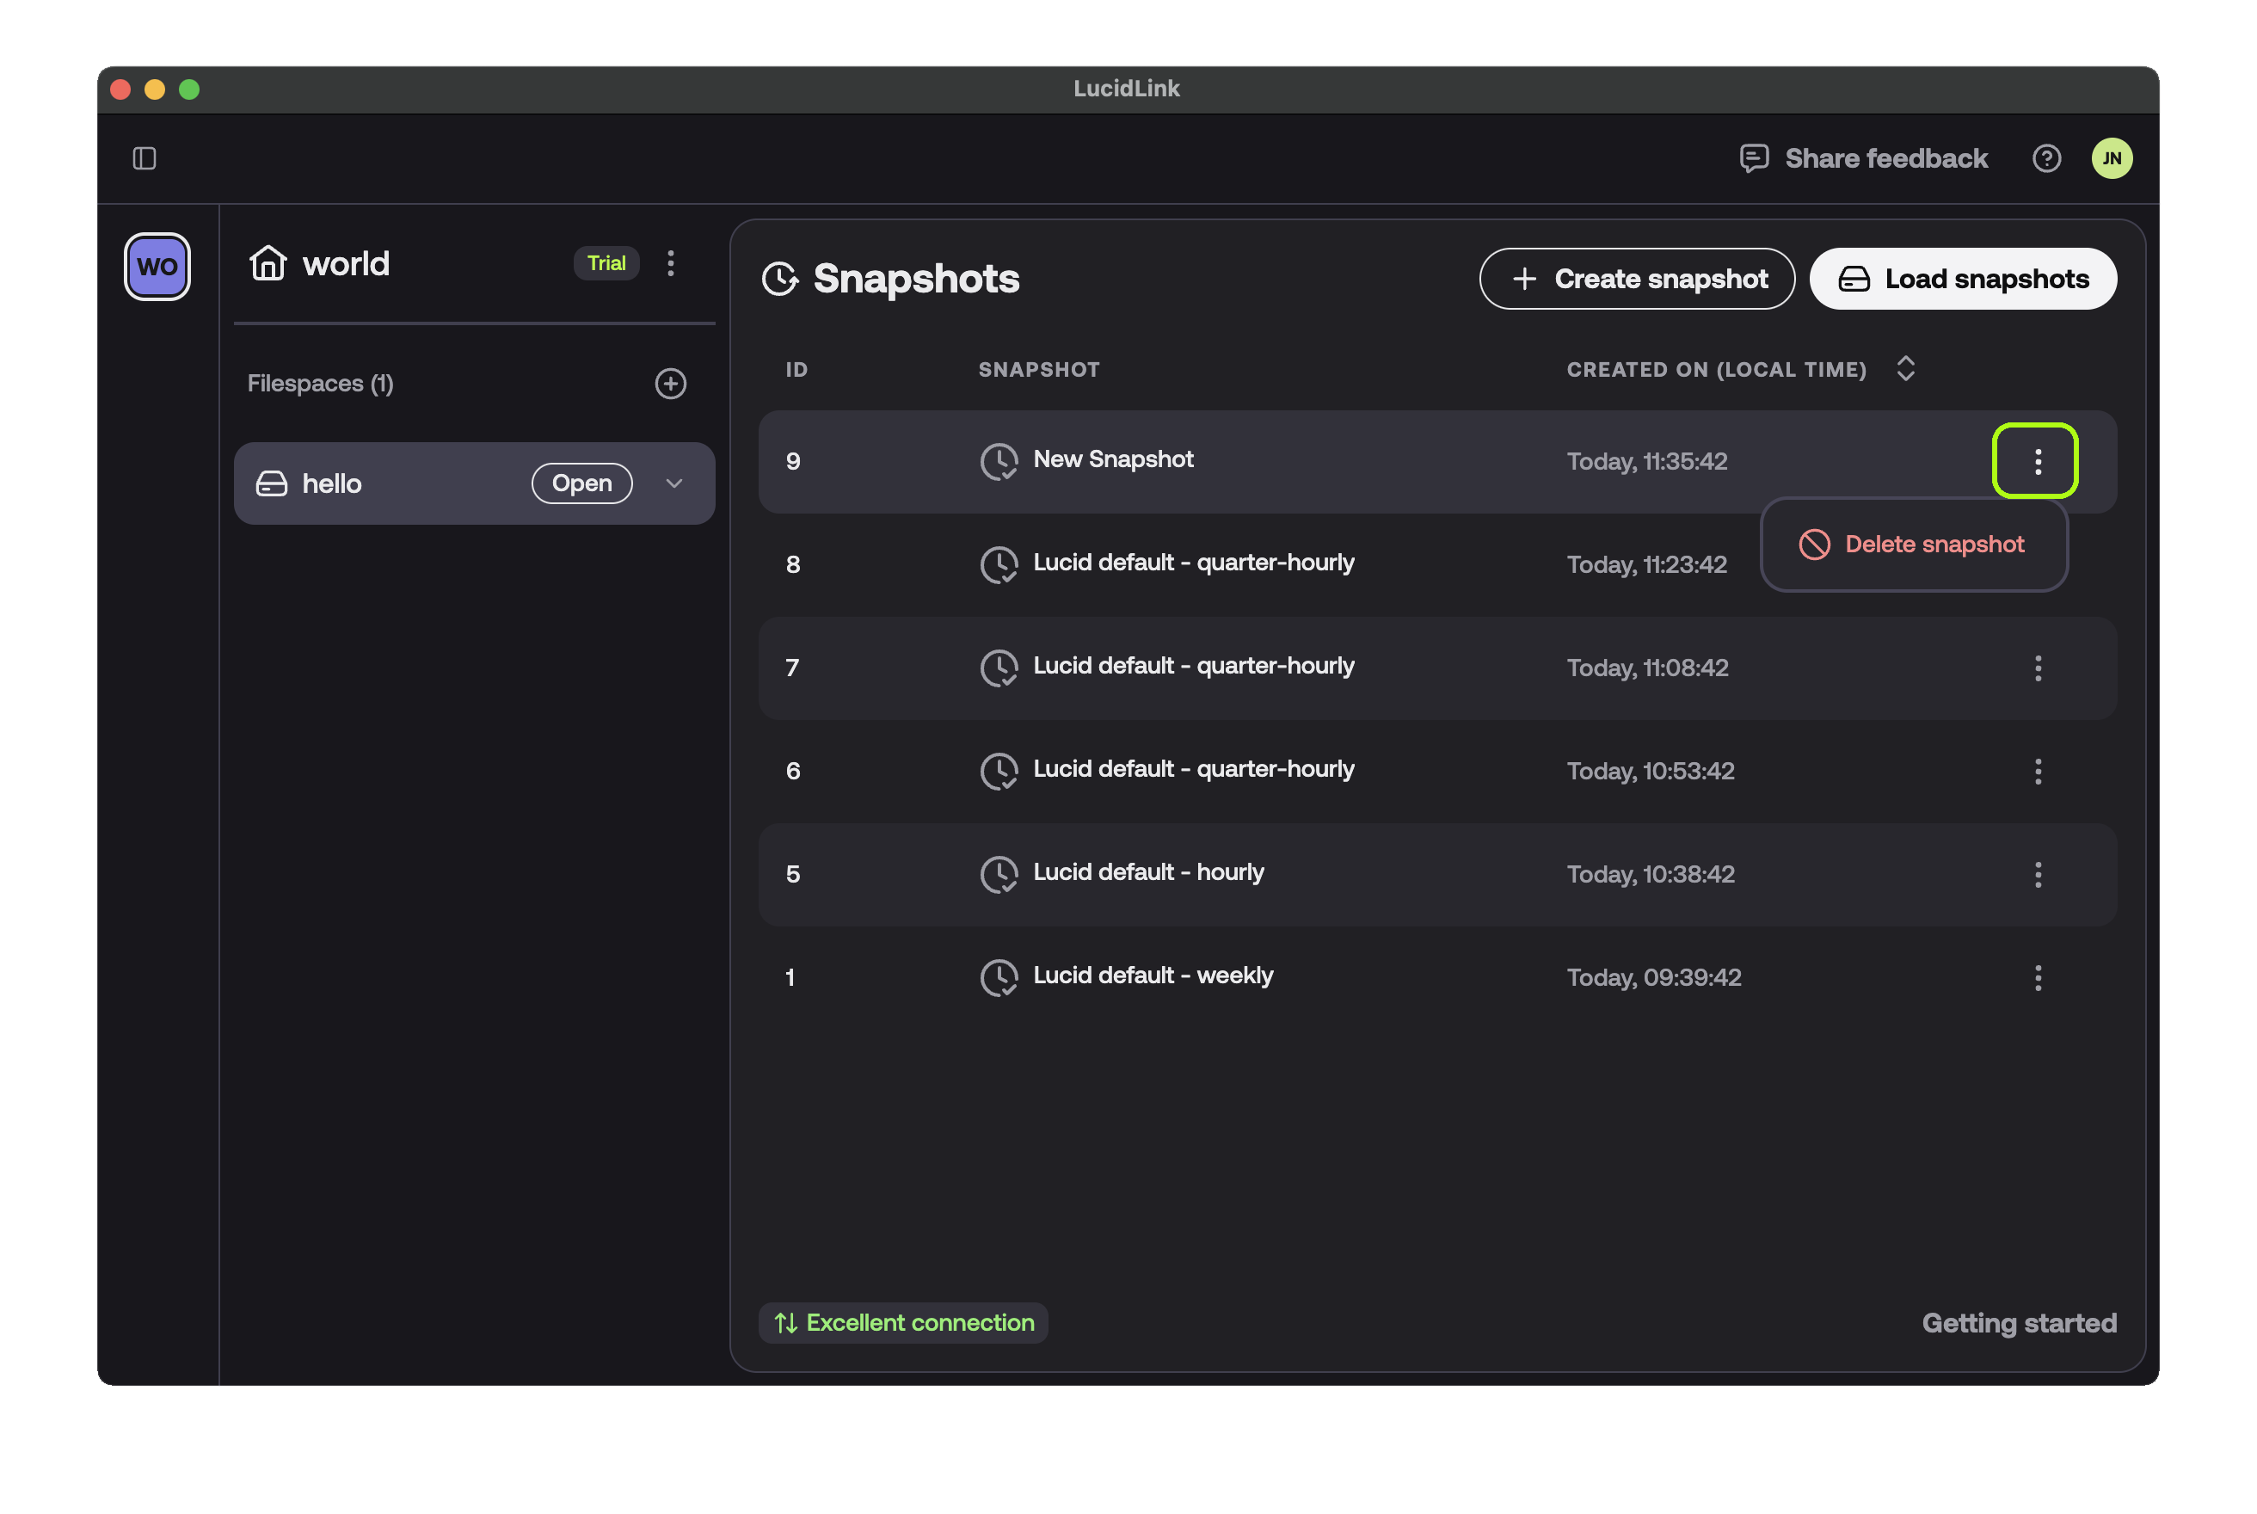Viewport: 2257px width, 1514px height.
Task: Click the ID column header
Action: point(796,370)
